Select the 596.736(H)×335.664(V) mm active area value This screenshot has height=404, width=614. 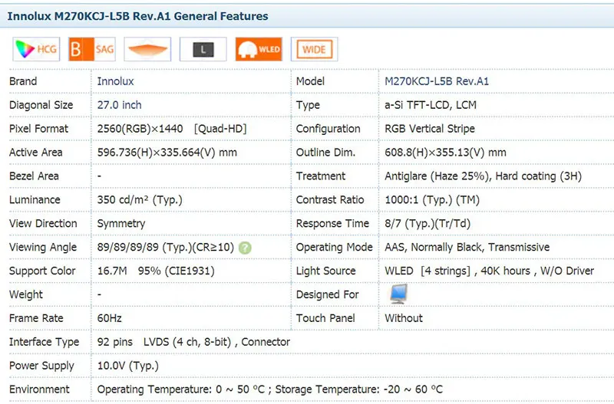tap(167, 153)
